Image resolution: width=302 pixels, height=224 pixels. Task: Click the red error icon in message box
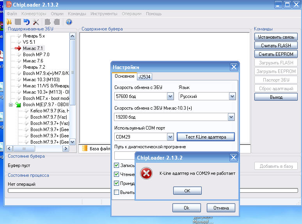(146, 174)
